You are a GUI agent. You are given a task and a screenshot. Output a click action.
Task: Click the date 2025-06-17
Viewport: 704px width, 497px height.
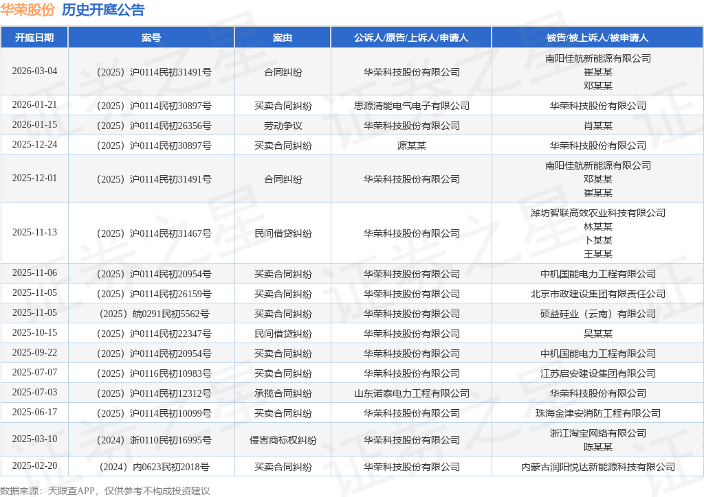click(x=34, y=412)
